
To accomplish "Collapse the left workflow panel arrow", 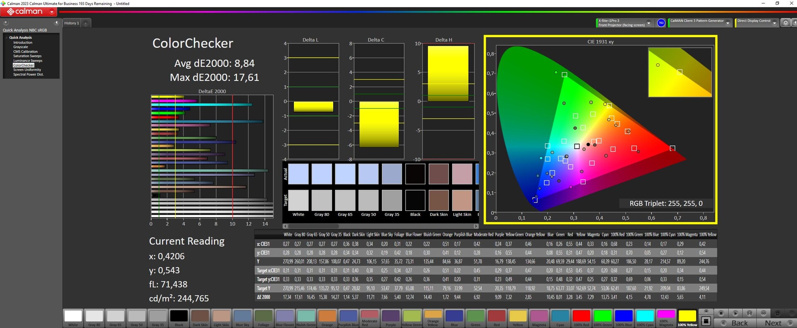I will (x=56, y=23).
